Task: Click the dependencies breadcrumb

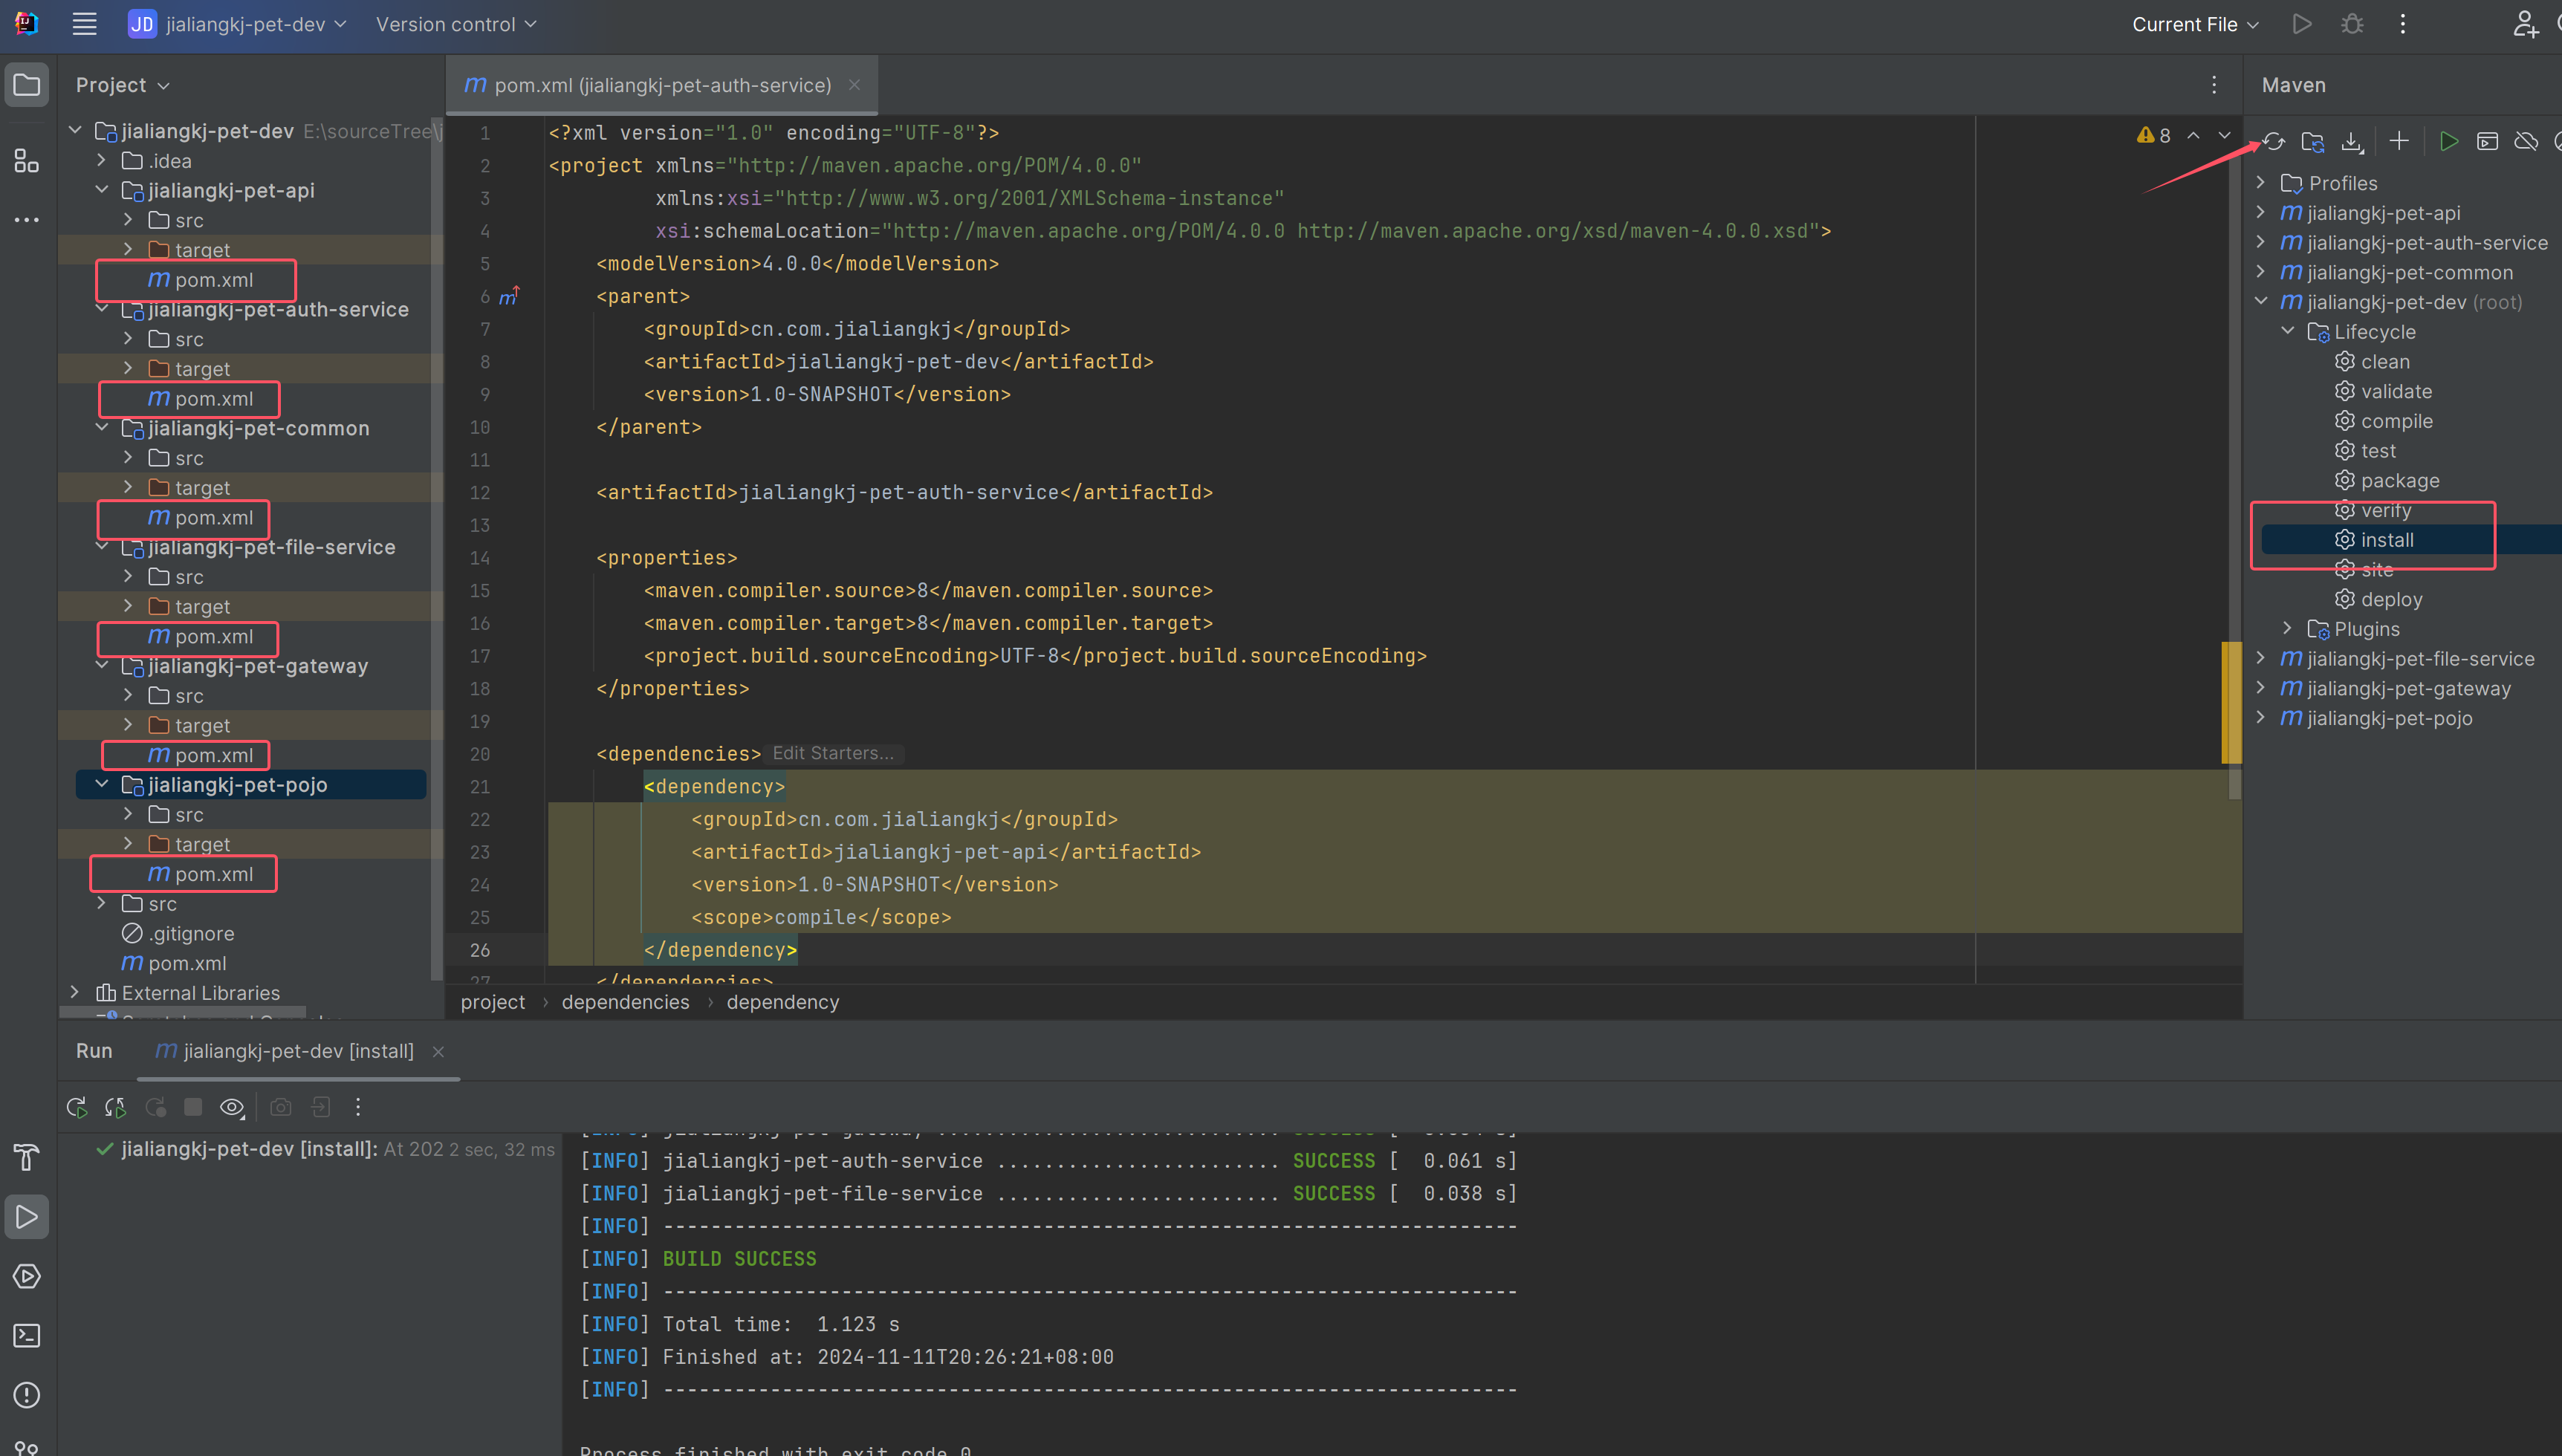Action: tap(625, 1002)
